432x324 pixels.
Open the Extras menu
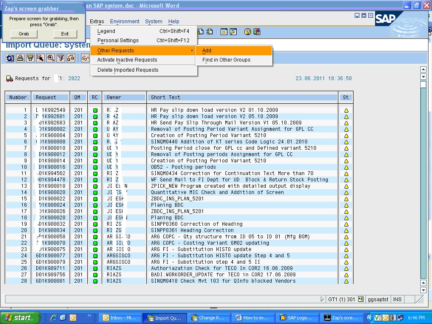coord(97,22)
